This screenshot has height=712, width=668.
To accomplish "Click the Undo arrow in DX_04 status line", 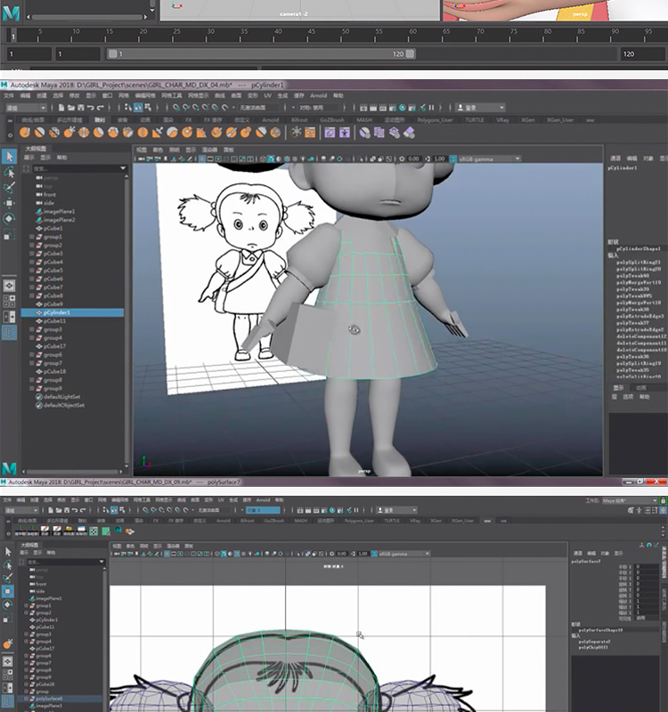I will click(x=91, y=108).
